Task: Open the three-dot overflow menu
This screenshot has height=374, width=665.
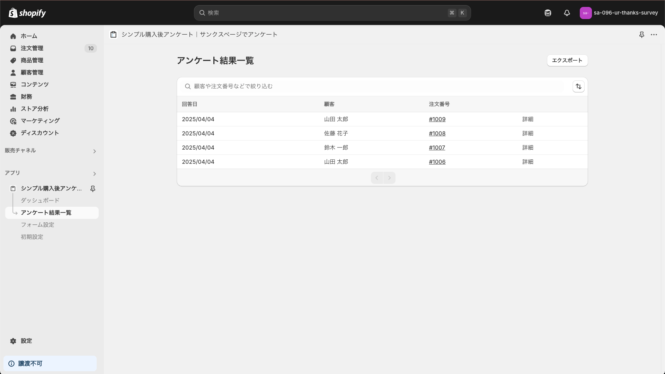Action: 654,35
